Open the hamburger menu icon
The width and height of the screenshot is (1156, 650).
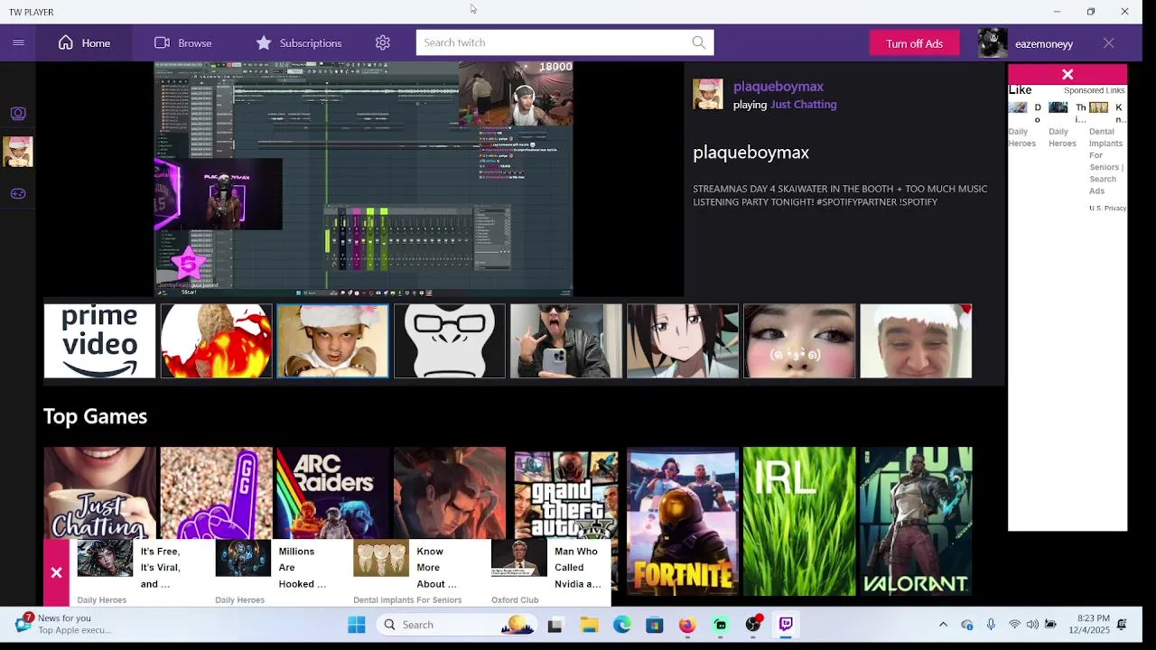coord(18,42)
